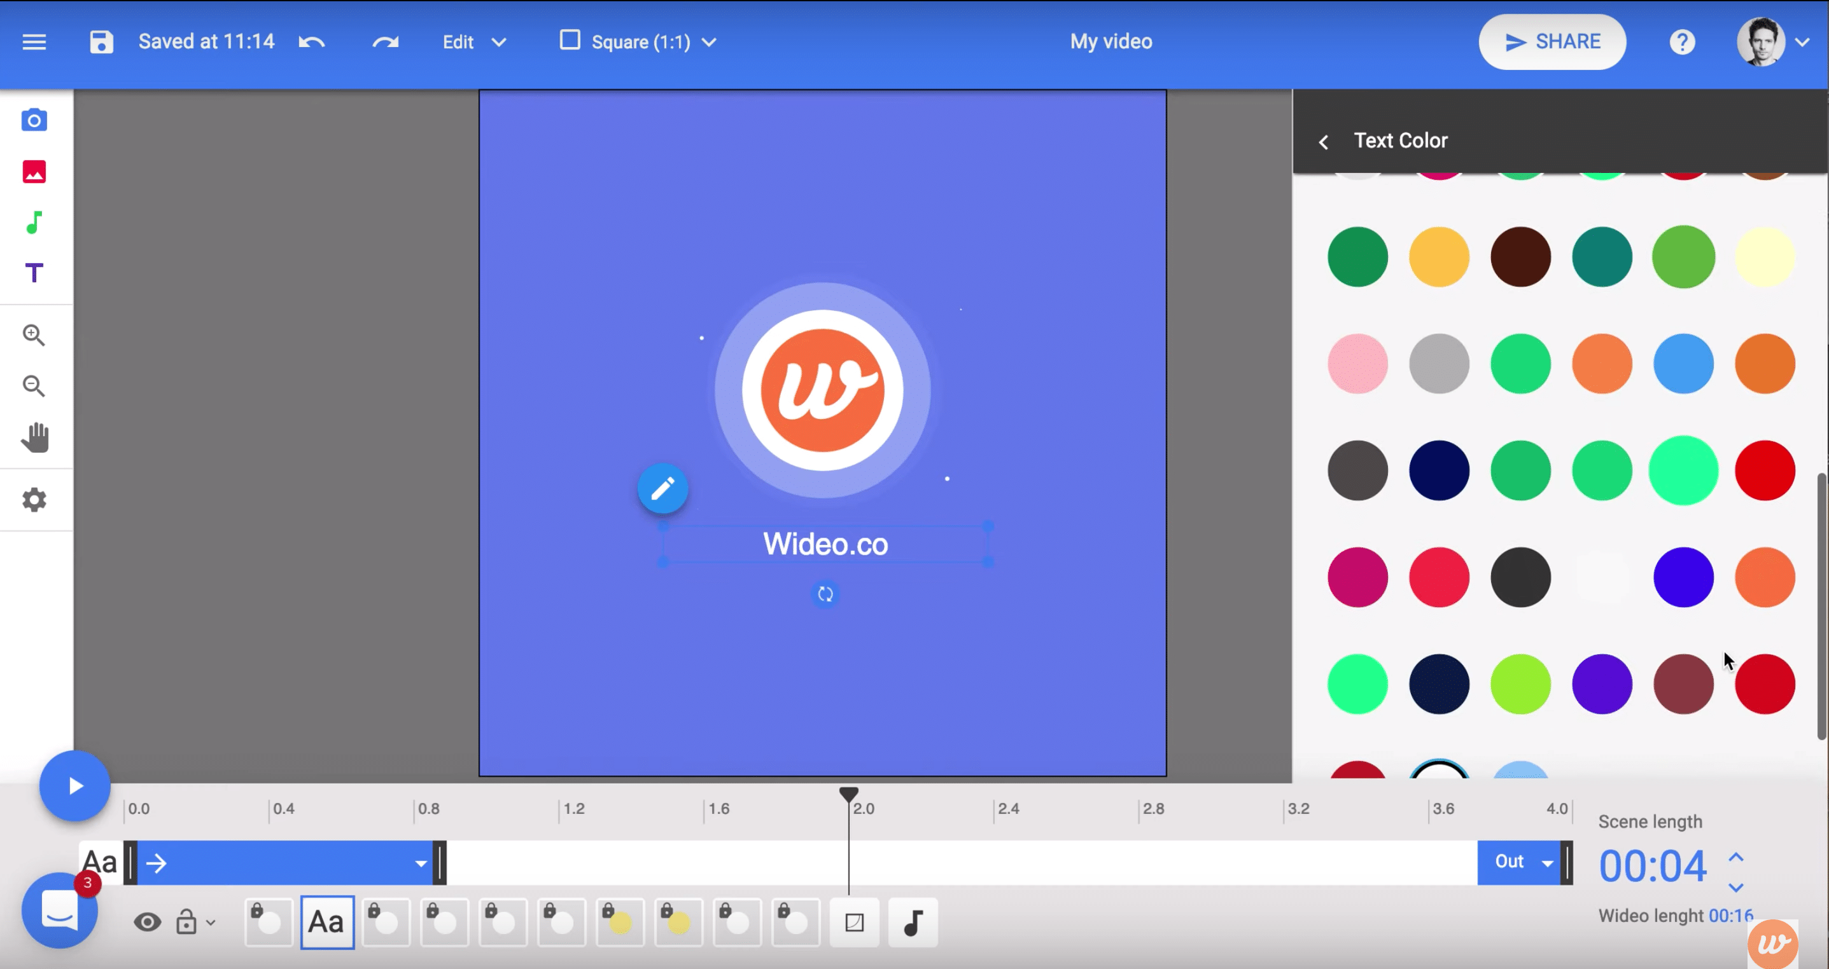The width and height of the screenshot is (1829, 969).
Task: Zoom out of the canvas
Action: click(34, 386)
